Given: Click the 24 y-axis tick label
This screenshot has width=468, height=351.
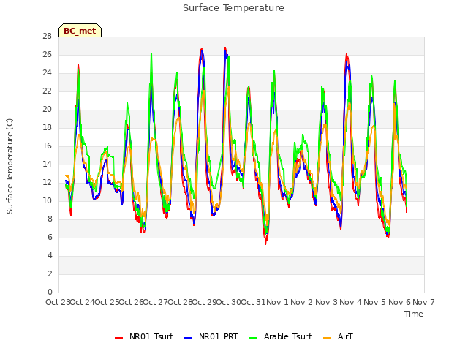Looking at the screenshot, I should (48, 73).
